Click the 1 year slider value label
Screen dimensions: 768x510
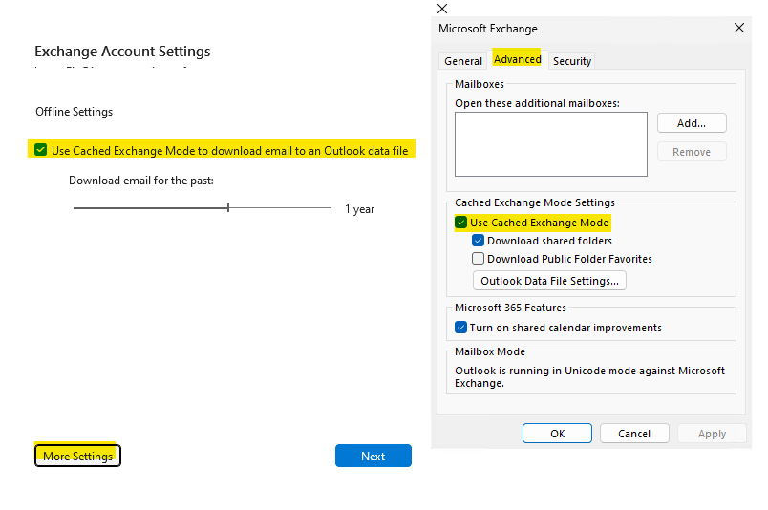[x=359, y=209]
